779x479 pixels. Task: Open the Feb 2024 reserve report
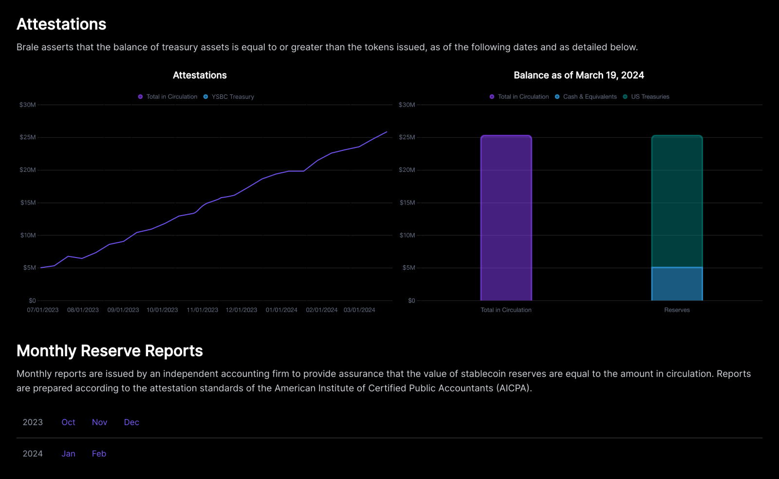[x=99, y=454]
